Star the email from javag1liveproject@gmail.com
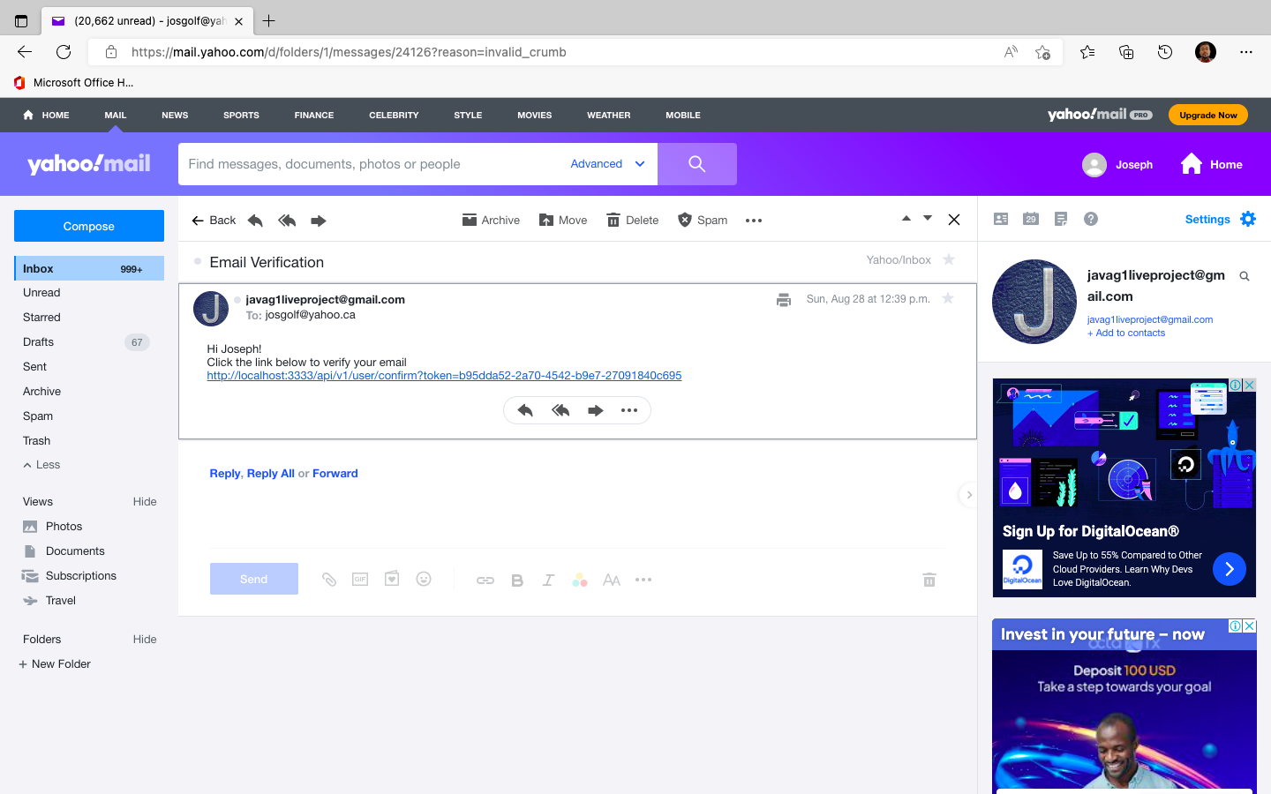The width and height of the screenshot is (1271, 794). pyautogui.click(x=947, y=298)
